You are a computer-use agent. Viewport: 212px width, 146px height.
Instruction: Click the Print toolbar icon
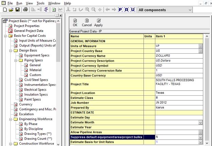coord(25,10)
